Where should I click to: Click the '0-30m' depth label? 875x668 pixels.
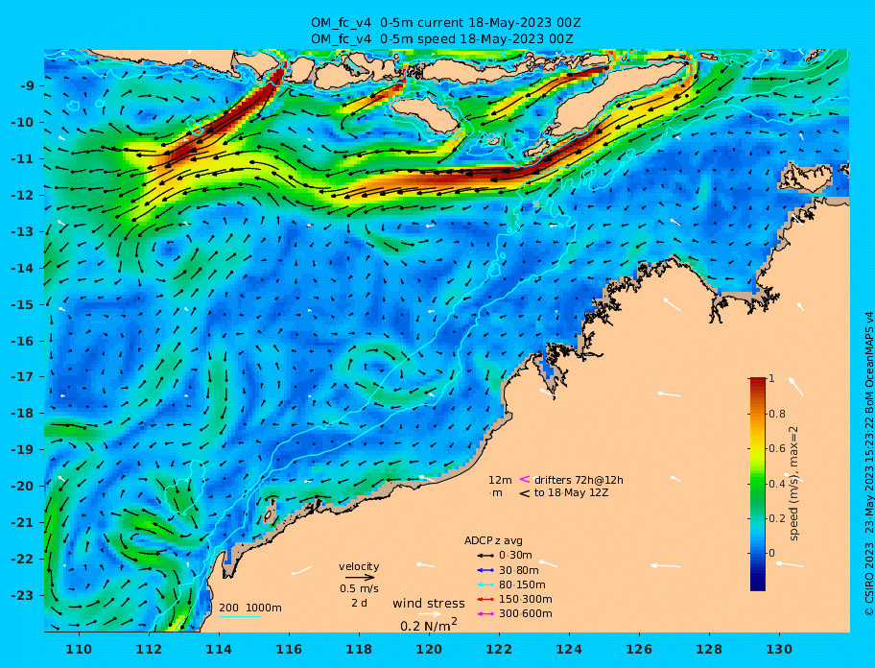[515, 556]
